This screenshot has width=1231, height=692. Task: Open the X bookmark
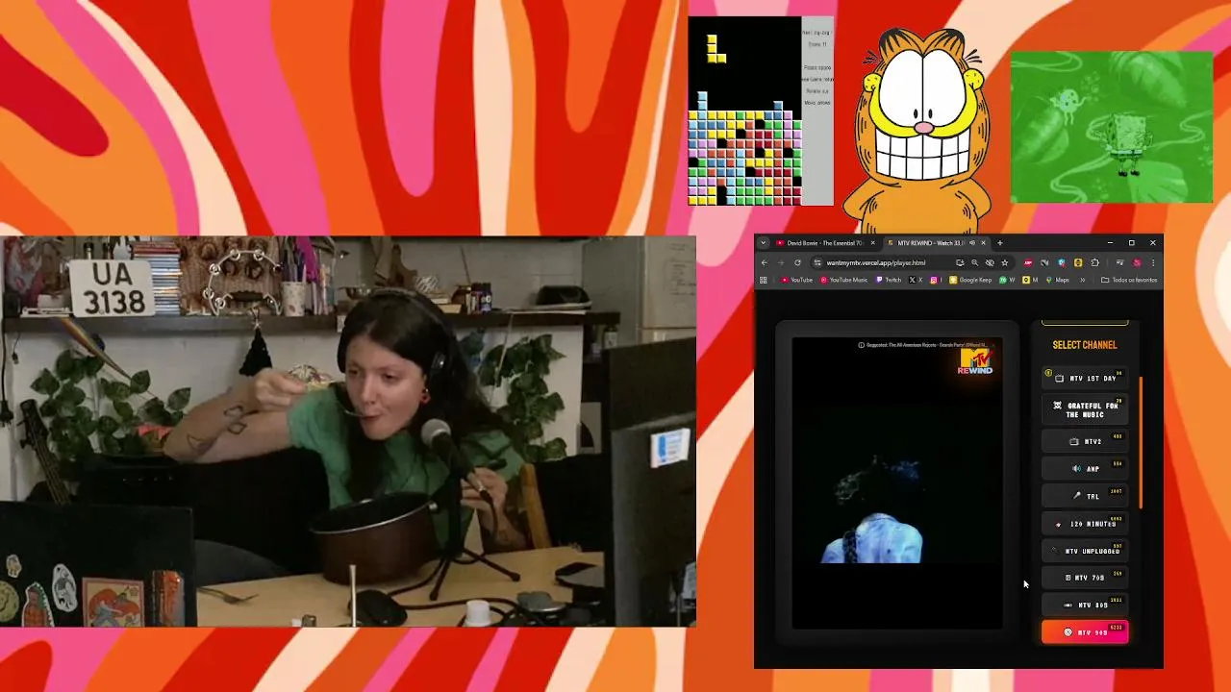pos(916,280)
